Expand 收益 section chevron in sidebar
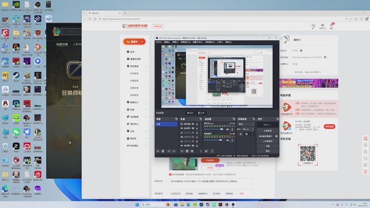 146,110
